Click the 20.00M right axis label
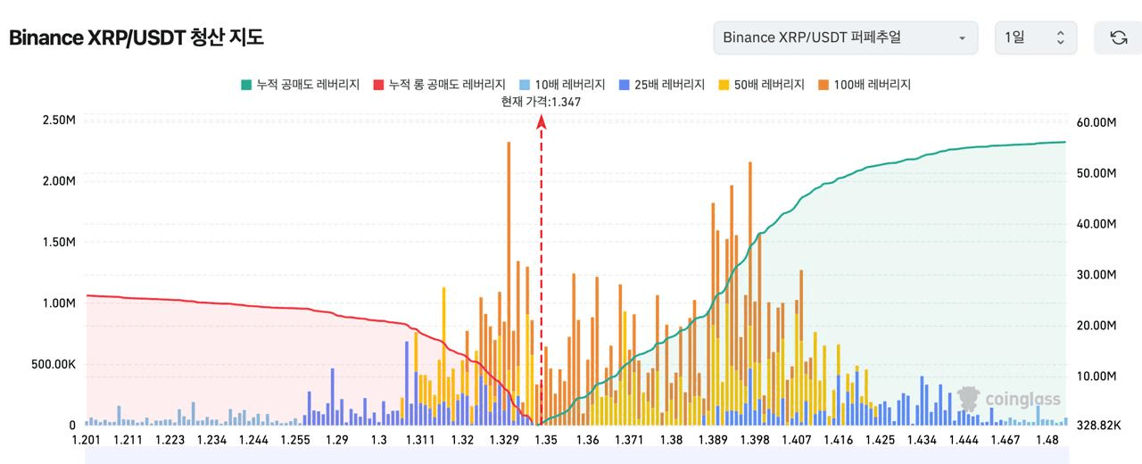 pyautogui.click(x=1096, y=326)
